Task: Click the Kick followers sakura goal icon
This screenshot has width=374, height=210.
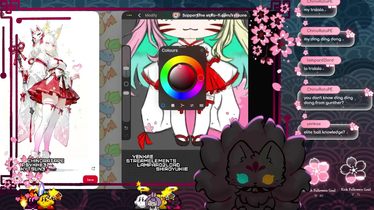Action: coord(354,170)
